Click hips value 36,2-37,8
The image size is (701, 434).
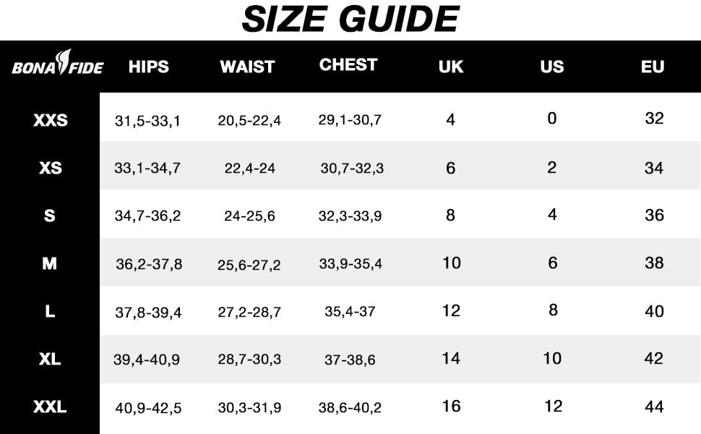click(x=149, y=265)
